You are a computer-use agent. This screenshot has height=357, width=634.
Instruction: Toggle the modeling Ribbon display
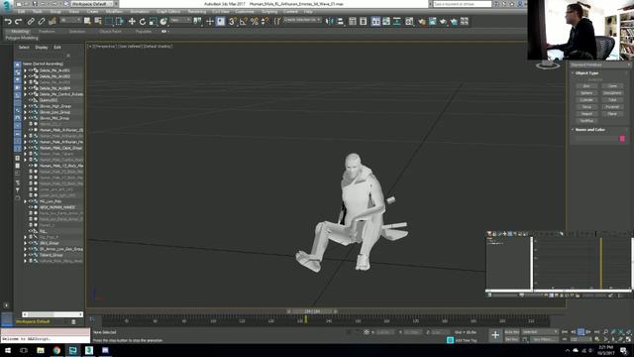point(375,22)
